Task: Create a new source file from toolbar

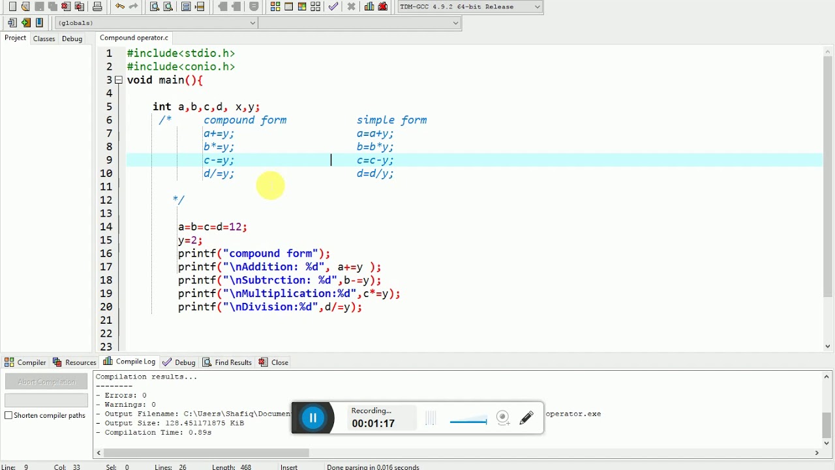Action: [x=12, y=7]
